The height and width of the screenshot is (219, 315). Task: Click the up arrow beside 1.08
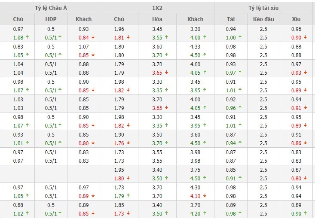27,37
